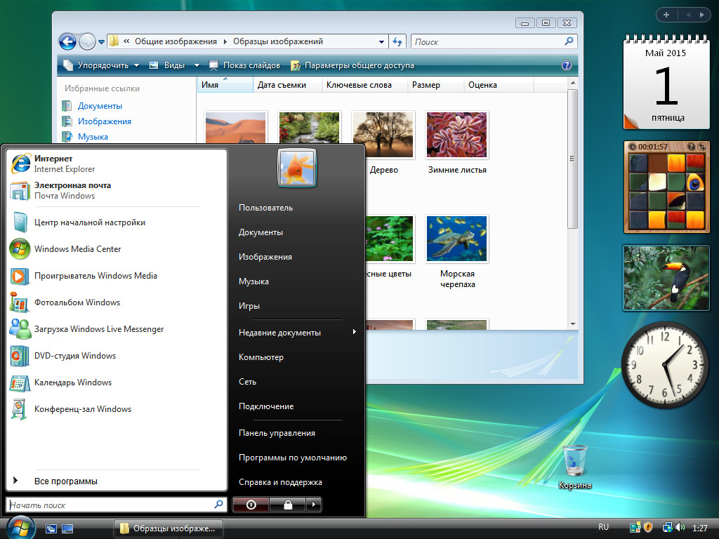Screen dimensions: 719x539
Task: Click Пользователь in Start menu
Action: 265,208
